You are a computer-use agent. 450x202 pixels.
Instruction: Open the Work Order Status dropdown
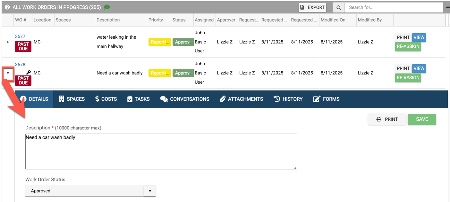tap(90, 191)
